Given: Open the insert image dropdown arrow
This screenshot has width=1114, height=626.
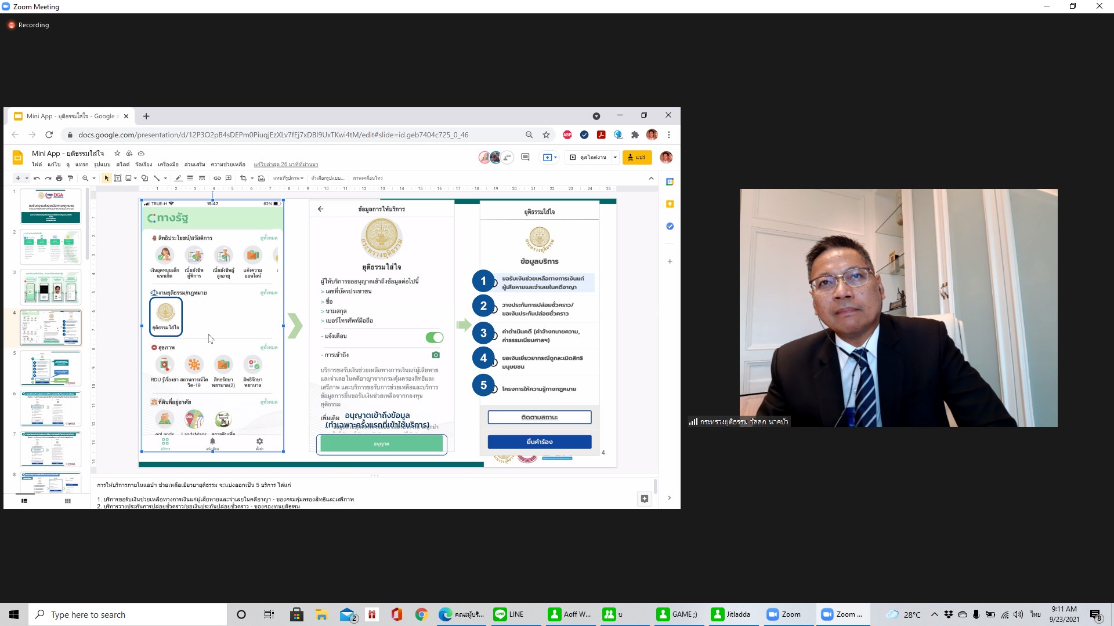Looking at the screenshot, I should (136, 179).
